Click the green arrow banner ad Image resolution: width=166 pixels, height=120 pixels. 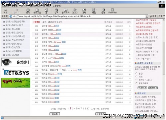[x=16, y=83]
